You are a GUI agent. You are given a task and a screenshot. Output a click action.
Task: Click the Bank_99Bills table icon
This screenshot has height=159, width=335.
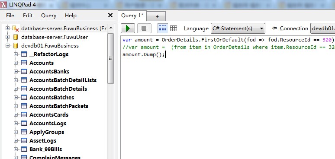(x=24, y=149)
